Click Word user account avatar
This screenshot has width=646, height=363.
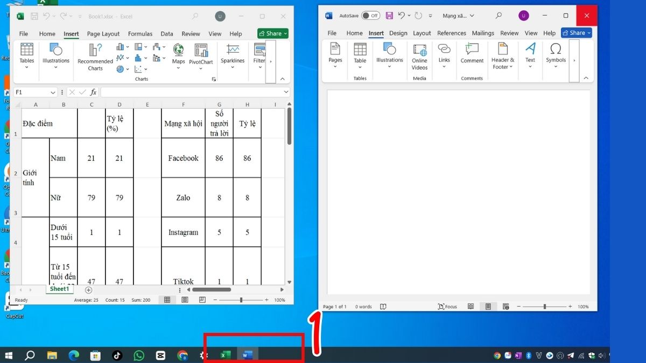click(x=524, y=16)
